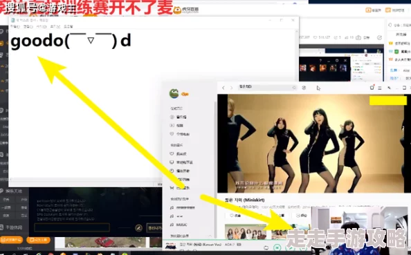Screen dimensions: 411x255
Task: Click the heart favorite button under video
Action: (235, 216)
